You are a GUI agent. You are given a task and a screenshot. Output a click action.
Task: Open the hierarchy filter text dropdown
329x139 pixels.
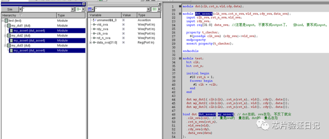coord(73,9)
